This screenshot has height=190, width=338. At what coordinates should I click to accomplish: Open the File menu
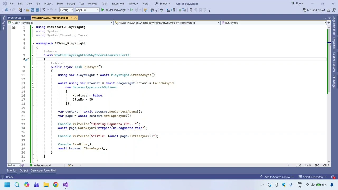[11, 4]
